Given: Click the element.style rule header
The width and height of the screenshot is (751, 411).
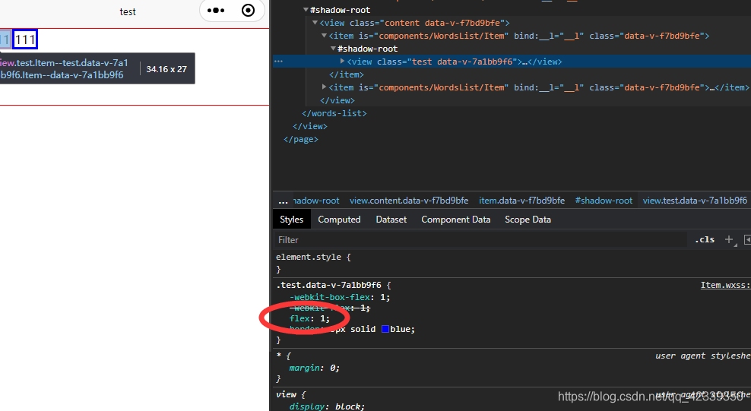Looking at the screenshot, I should tap(313, 257).
